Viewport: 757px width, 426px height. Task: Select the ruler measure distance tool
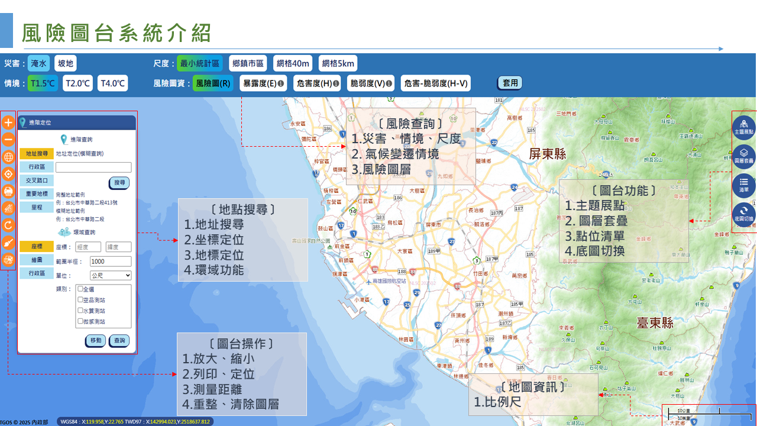pos(8,208)
